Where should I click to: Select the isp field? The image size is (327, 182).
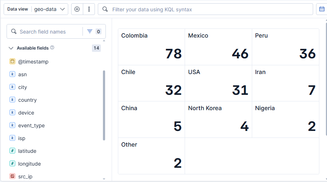22,138
